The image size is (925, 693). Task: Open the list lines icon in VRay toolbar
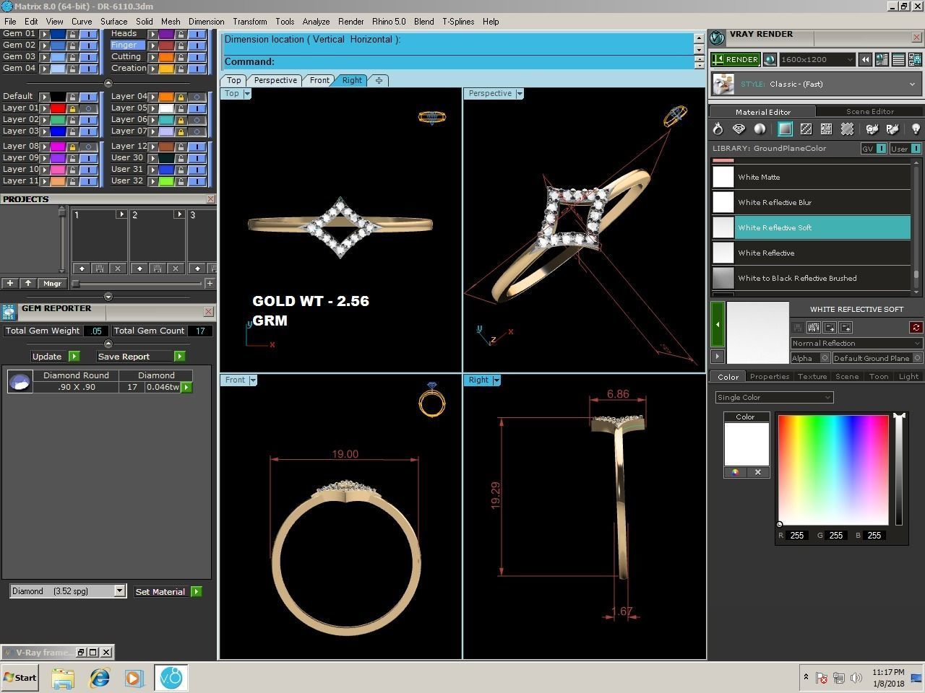[x=898, y=60]
